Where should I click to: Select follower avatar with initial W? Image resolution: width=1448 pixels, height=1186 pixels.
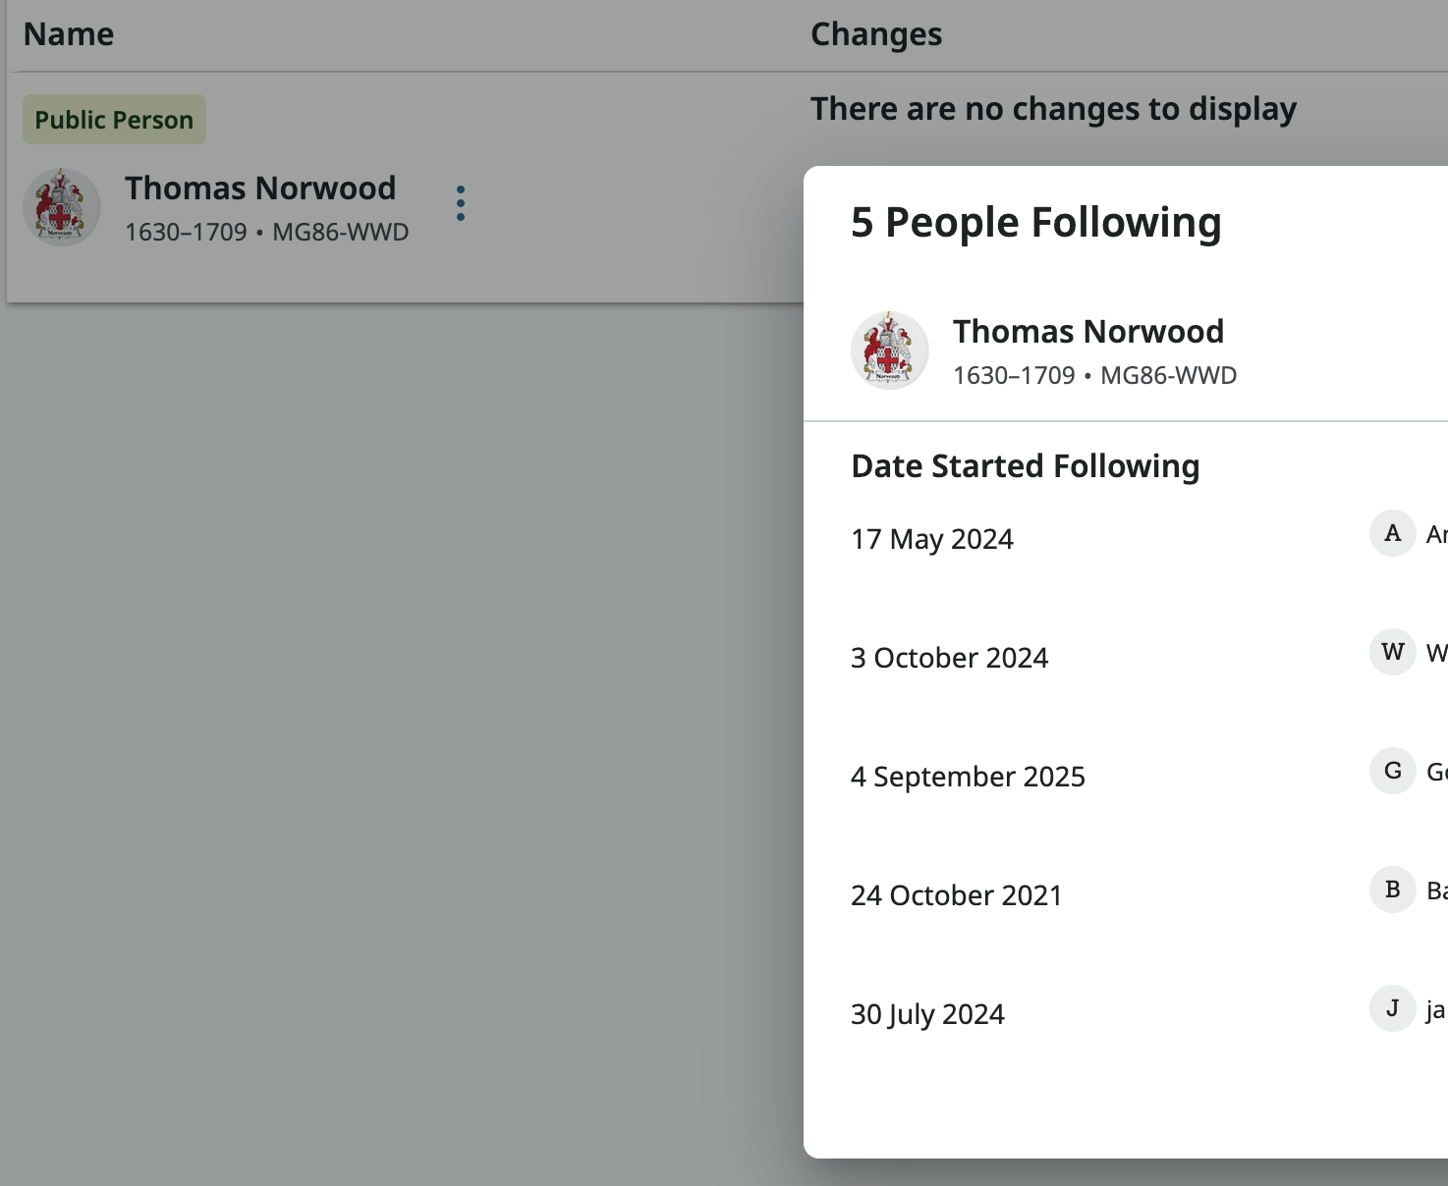tap(1391, 652)
